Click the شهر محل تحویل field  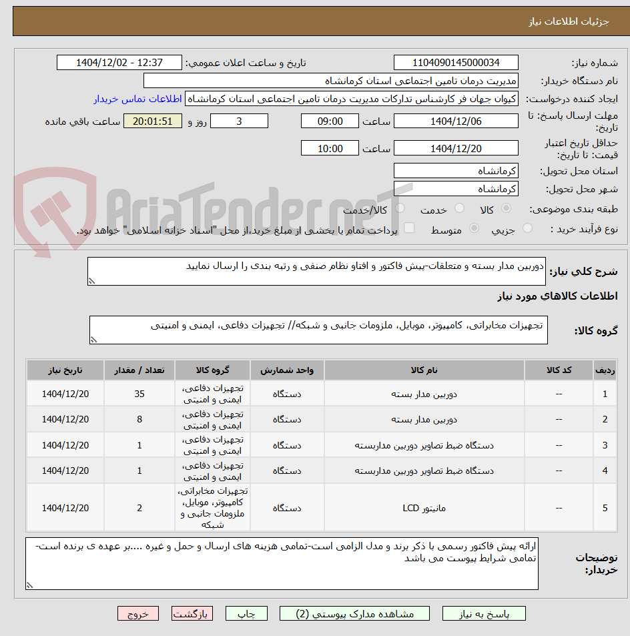(x=456, y=189)
